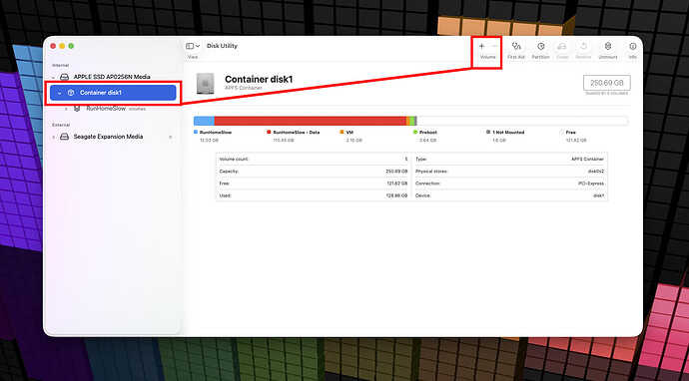Click the 1 Not Mounted legend label
Image resolution: width=689 pixels, height=381 pixels.
pyautogui.click(x=508, y=132)
